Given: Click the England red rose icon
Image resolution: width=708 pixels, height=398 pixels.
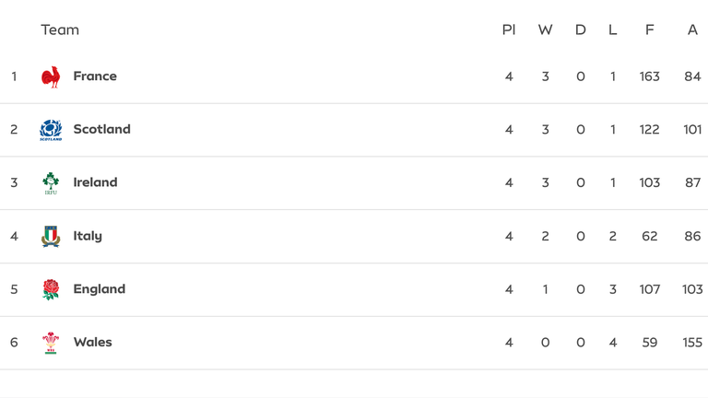Looking at the screenshot, I should pos(51,289).
